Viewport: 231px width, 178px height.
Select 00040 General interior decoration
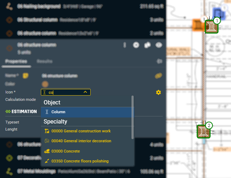coord(81,141)
